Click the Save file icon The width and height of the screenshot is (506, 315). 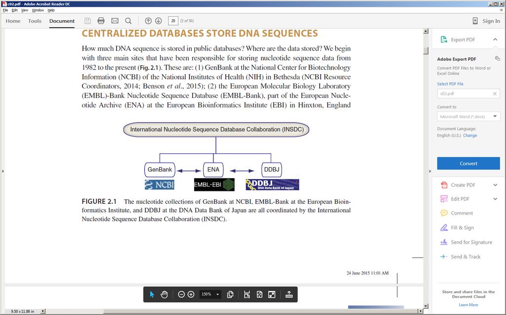click(87, 21)
